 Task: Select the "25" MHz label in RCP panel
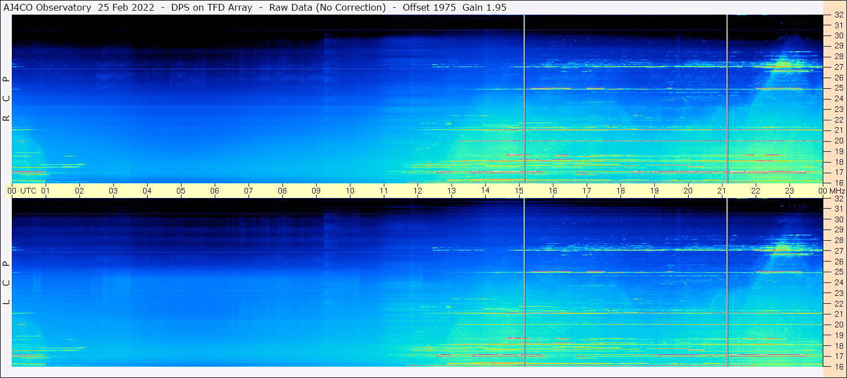coord(839,88)
